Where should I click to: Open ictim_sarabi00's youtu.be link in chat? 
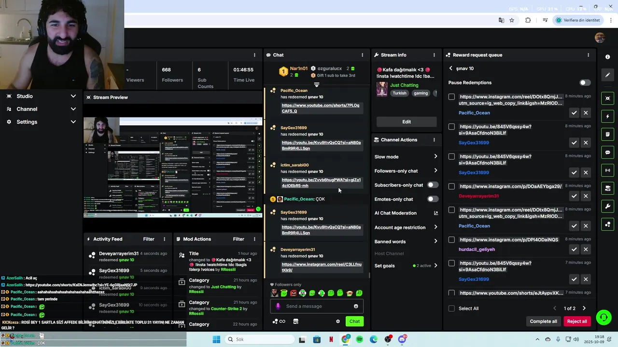pyautogui.click(x=321, y=183)
